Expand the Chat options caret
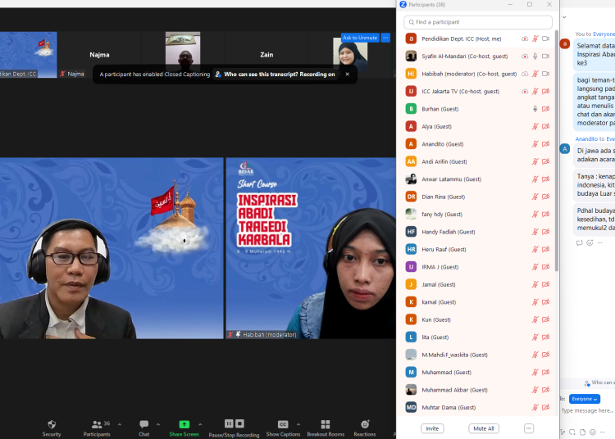The width and height of the screenshot is (615, 439). pyautogui.click(x=158, y=424)
